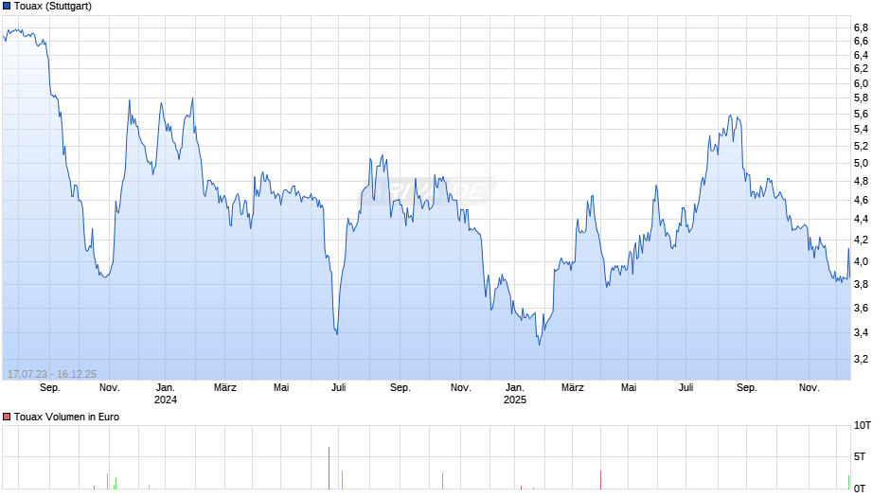Click the 10T volume axis label
Screen dimensions: 890x498
862,425
